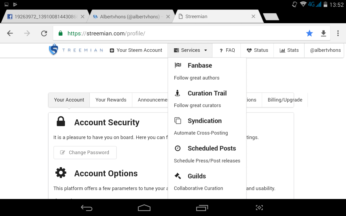Image resolution: width=346 pixels, height=216 pixels.
Task: Click the Scheduled Posts clock icon
Action: (x=178, y=148)
